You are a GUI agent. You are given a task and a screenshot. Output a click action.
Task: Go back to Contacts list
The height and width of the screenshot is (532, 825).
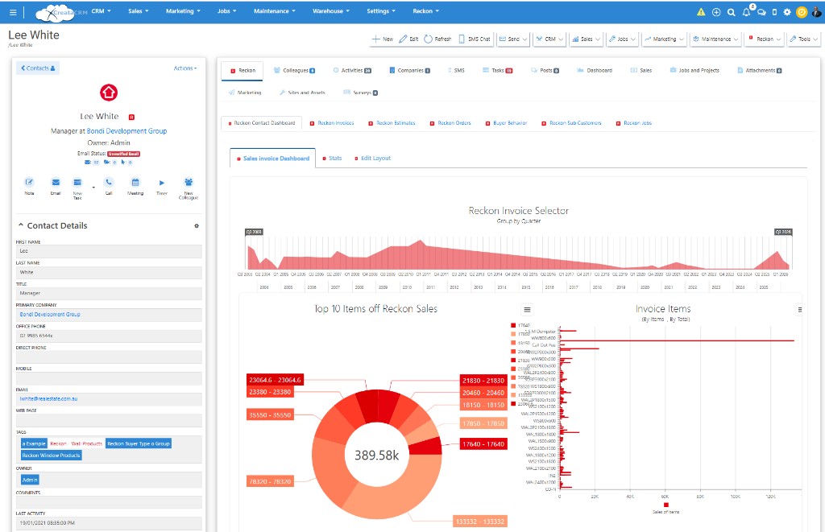[x=38, y=68]
